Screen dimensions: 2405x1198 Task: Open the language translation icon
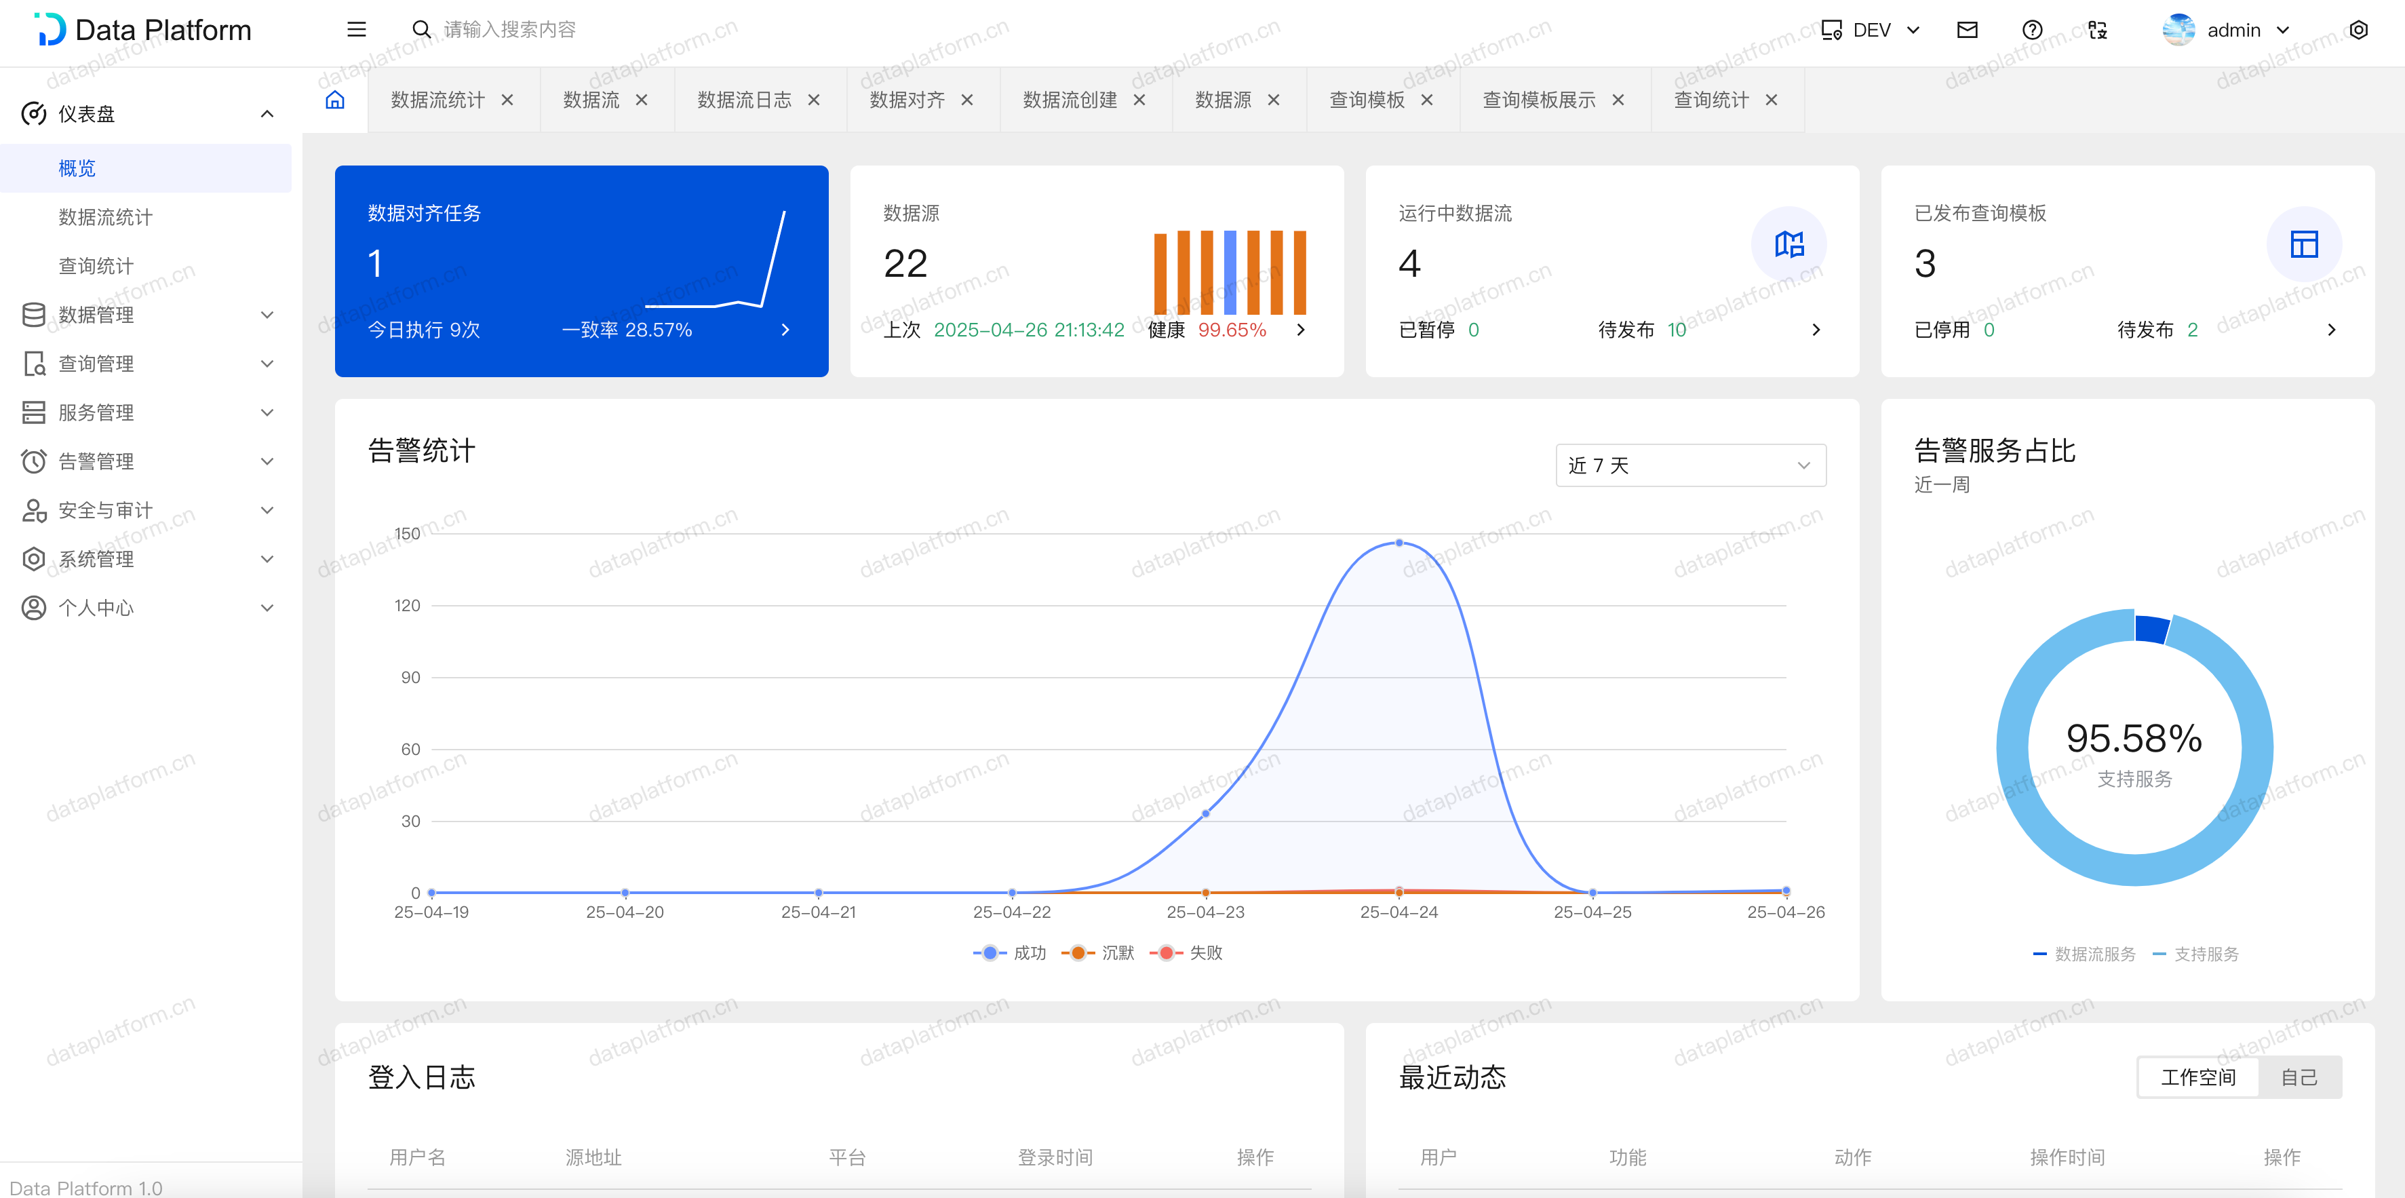click(x=2097, y=30)
